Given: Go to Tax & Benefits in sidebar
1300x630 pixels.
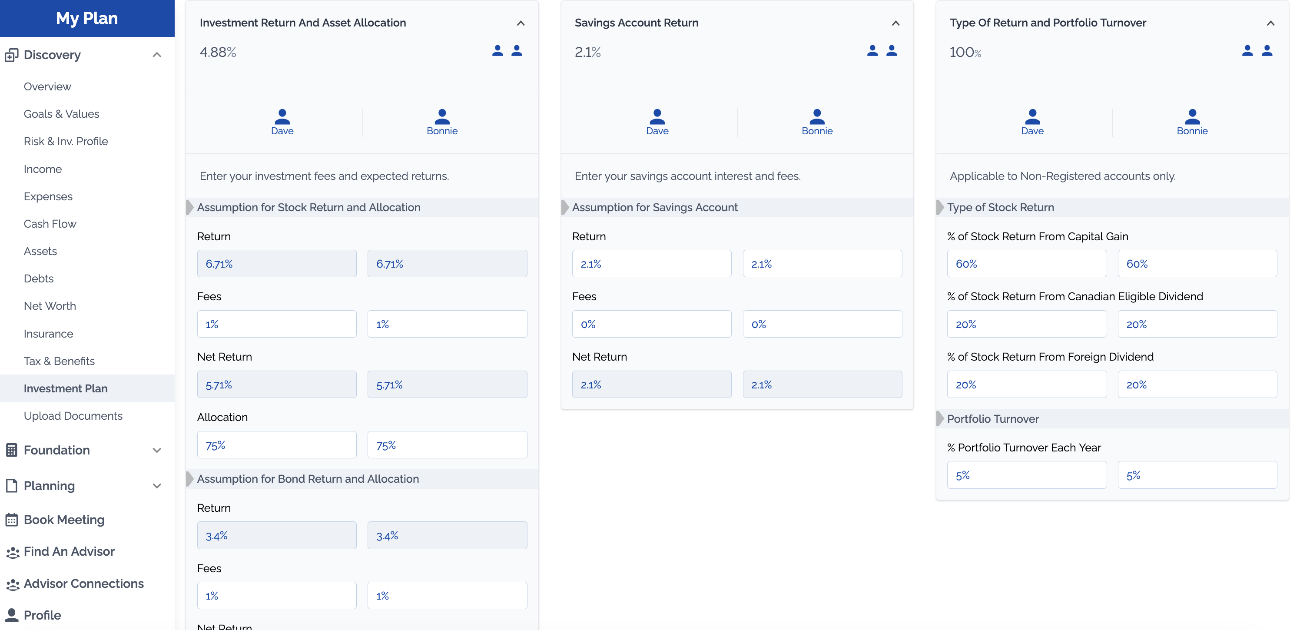Looking at the screenshot, I should click(59, 361).
